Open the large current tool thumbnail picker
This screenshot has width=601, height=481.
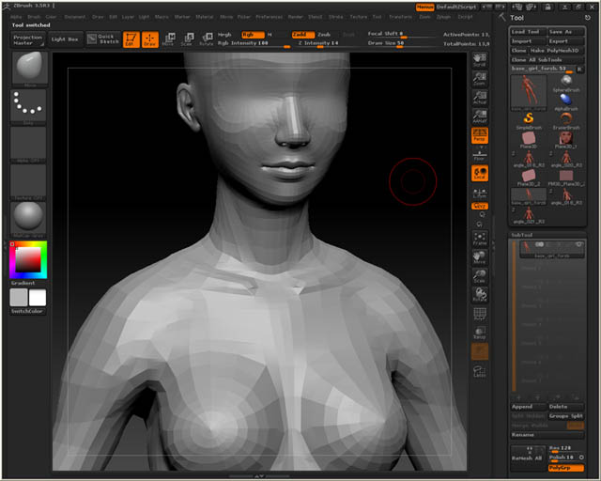(529, 92)
